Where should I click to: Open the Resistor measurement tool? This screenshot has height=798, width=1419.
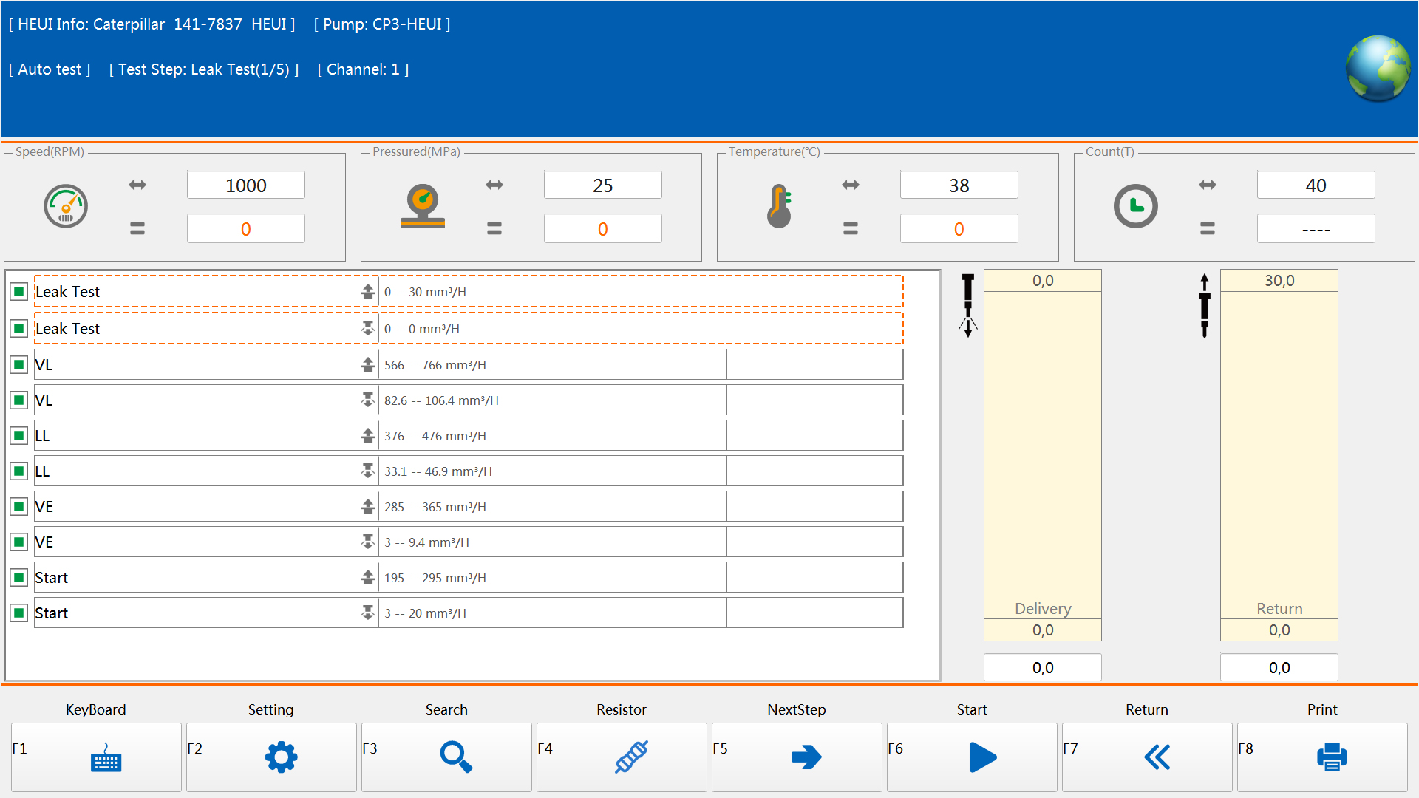click(631, 757)
